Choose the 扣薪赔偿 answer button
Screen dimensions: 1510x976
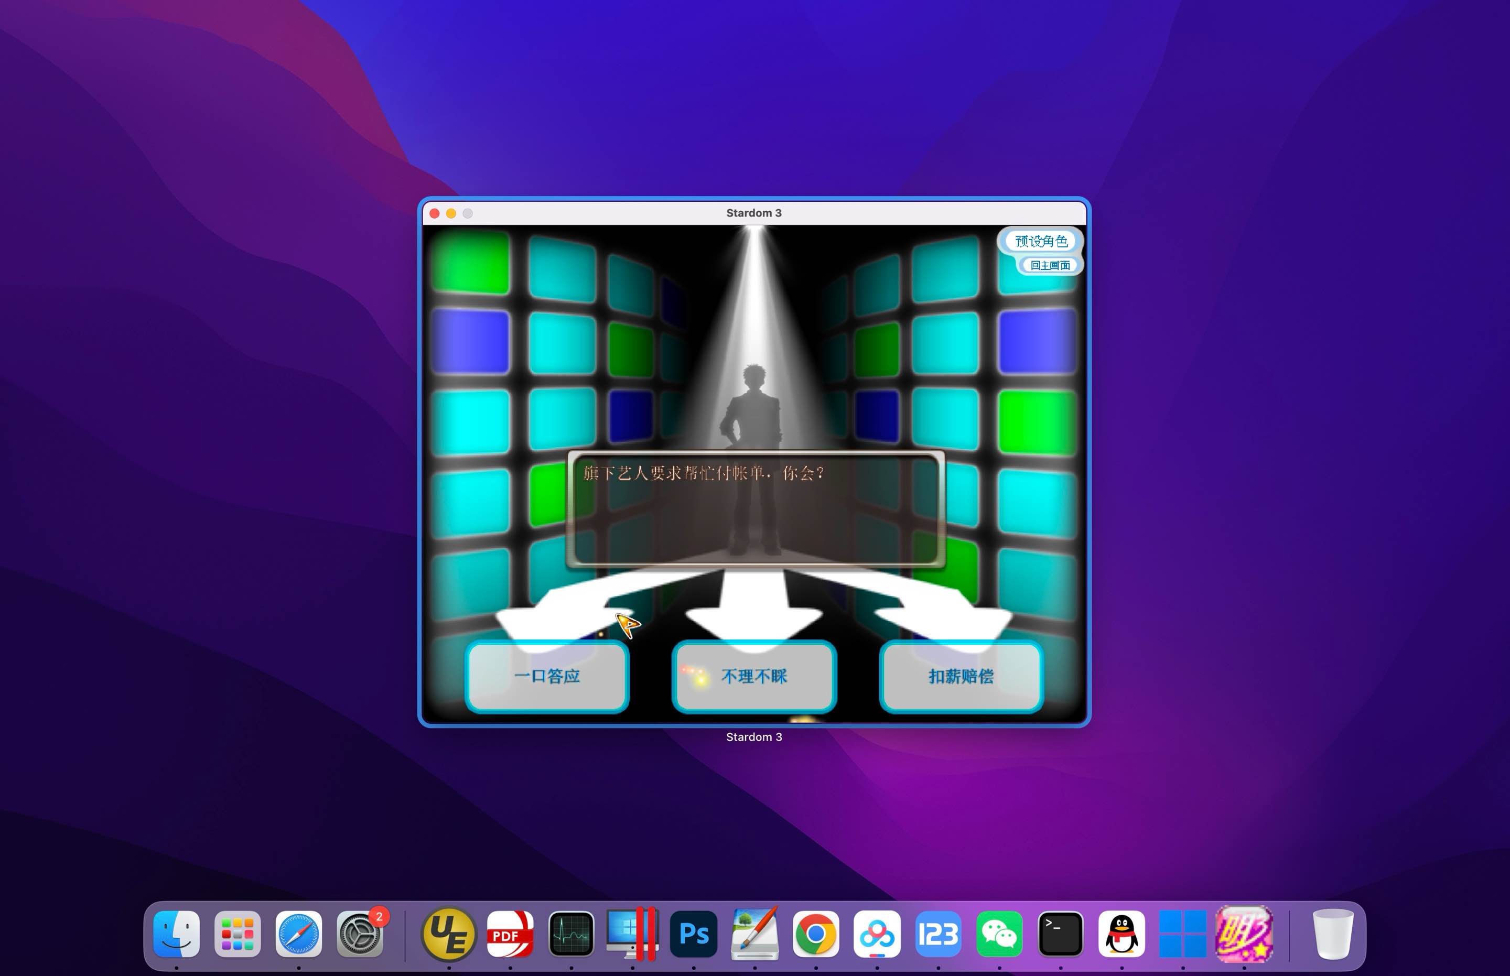(x=961, y=676)
